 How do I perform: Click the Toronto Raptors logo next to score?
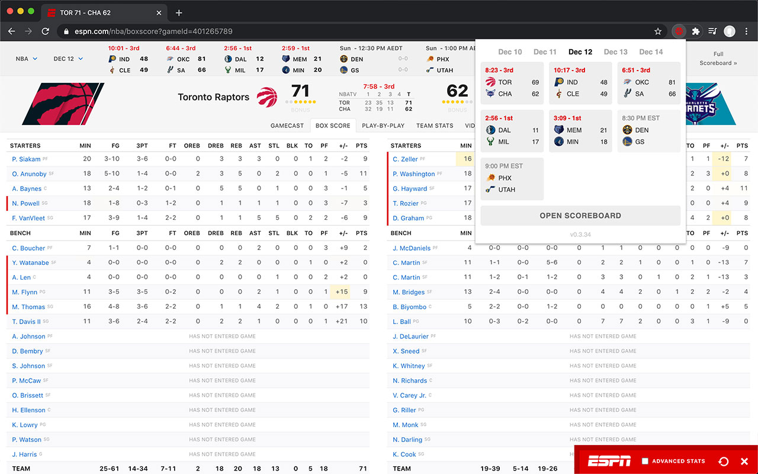(266, 97)
